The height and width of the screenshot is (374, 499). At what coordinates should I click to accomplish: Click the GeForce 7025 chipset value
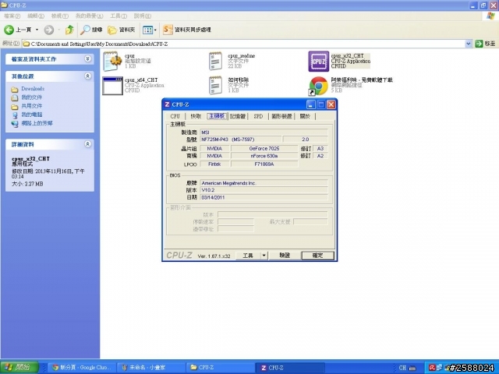264,149
